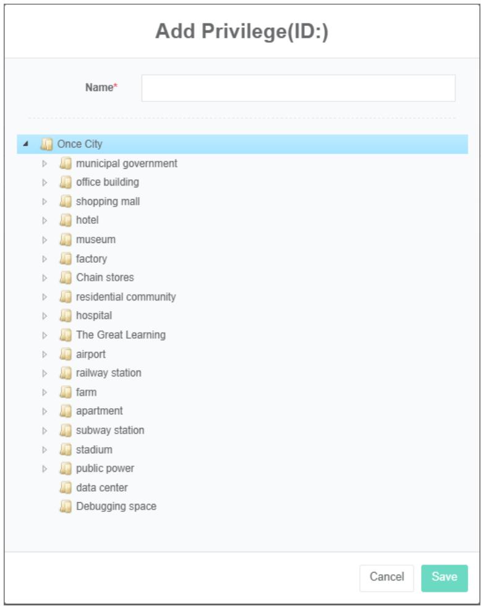Click the folder icon next to hotel

(x=65, y=221)
